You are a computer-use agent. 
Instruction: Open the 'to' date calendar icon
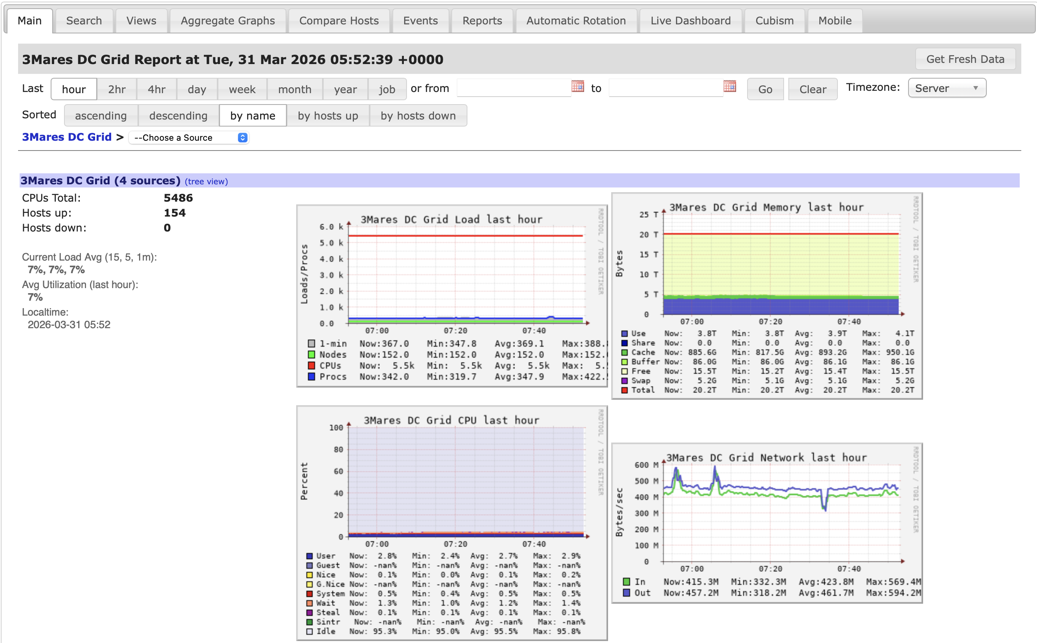729,86
